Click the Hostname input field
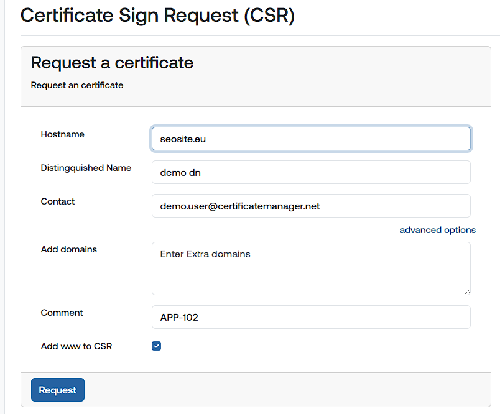 (311, 139)
